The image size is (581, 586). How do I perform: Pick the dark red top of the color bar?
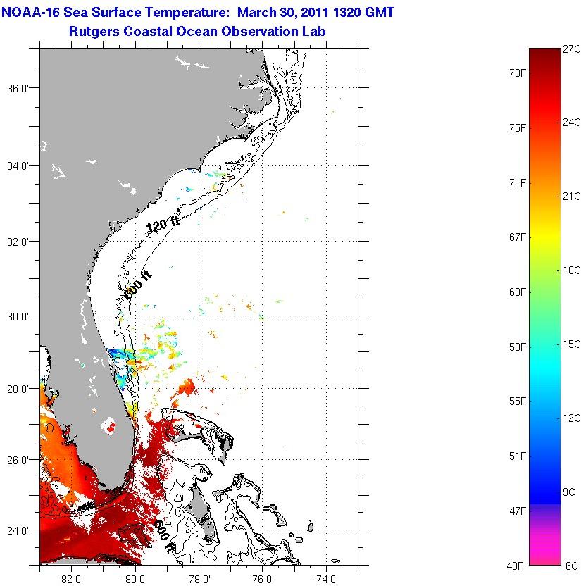point(545,56)
